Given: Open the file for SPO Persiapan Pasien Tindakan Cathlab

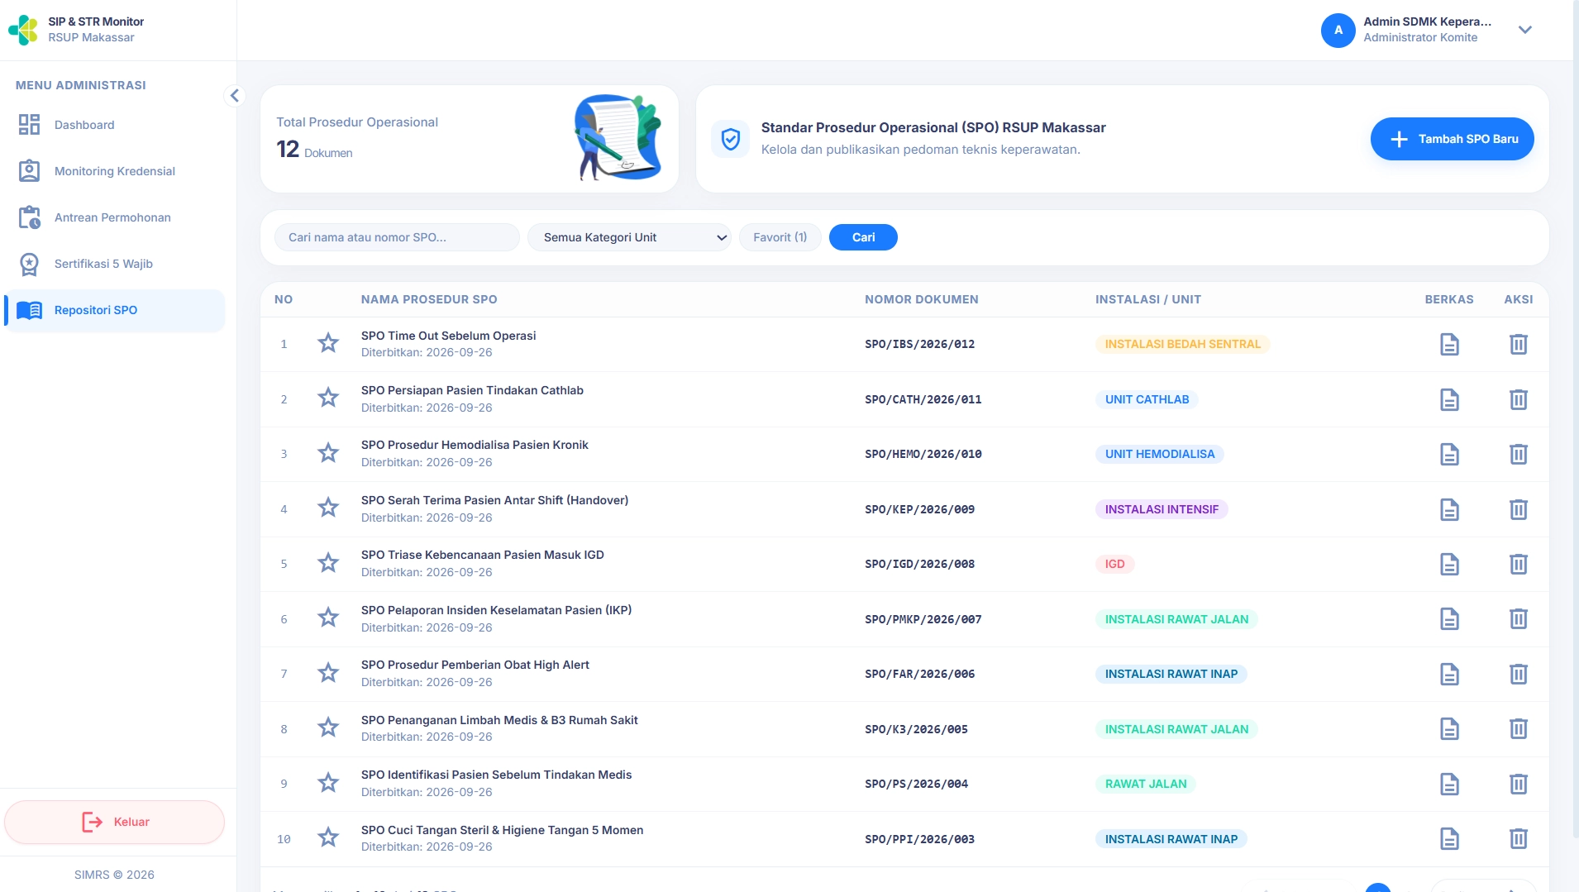Looking at the screenshot, I should coord(1449,399).
